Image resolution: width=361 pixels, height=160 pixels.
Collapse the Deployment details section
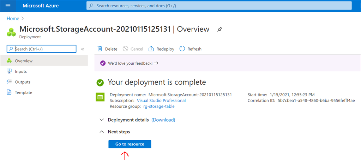(x=102, y=120)
